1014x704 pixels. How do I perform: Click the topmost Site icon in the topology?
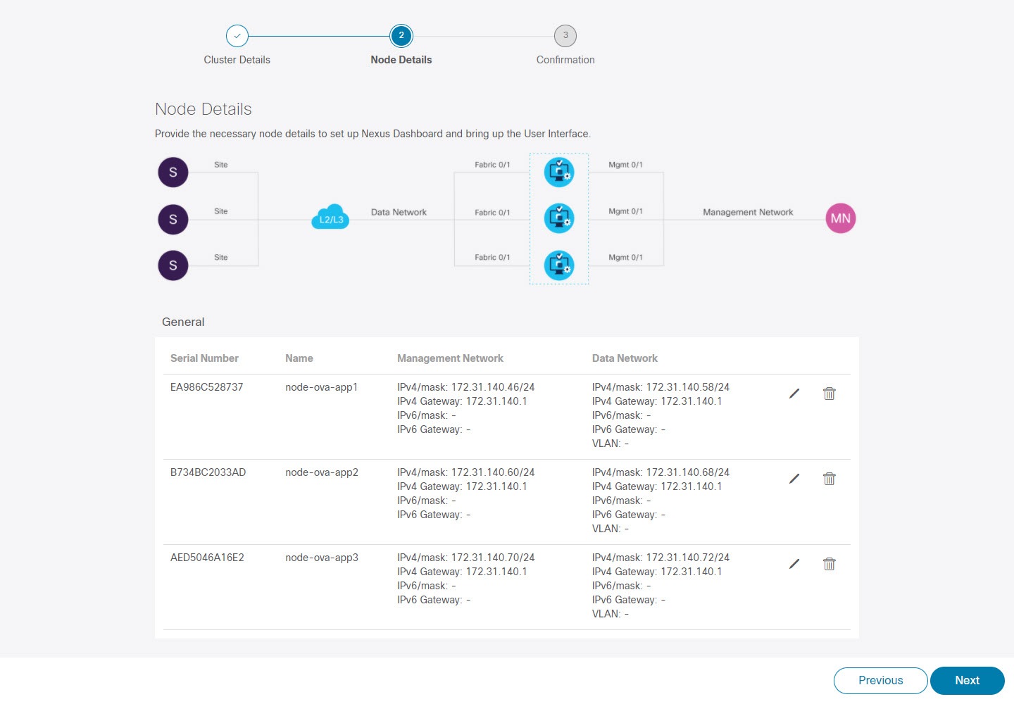pyautogui.click(x=173, y=172)
